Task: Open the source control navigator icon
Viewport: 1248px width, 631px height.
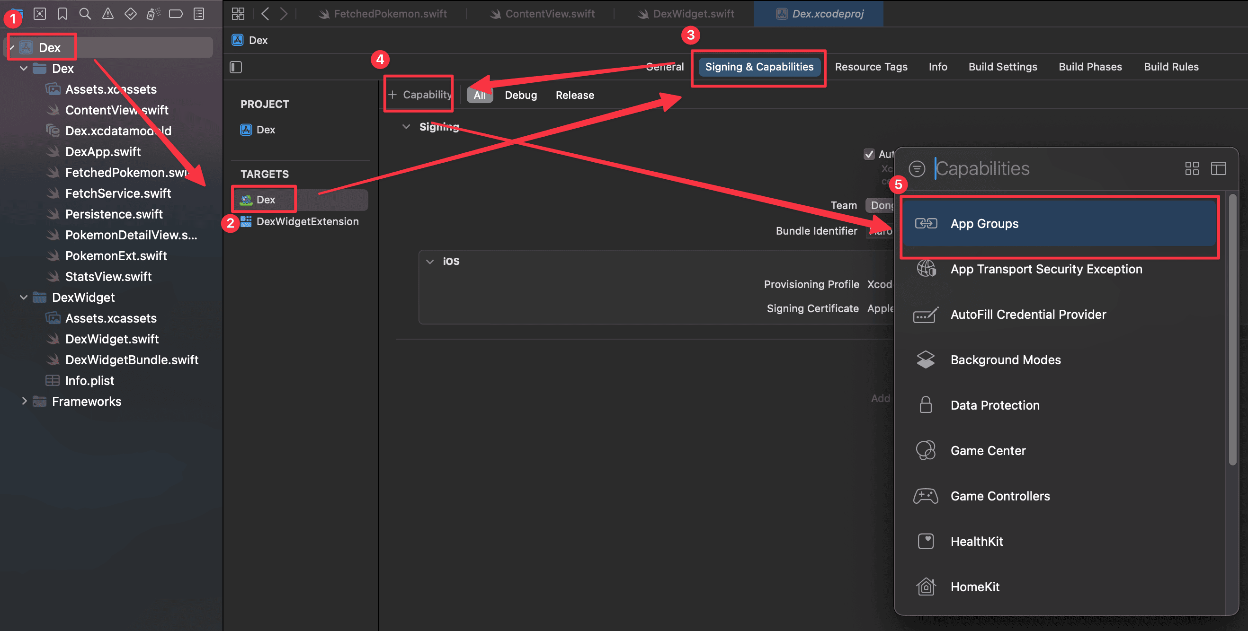Action: (x=40, y=14)
